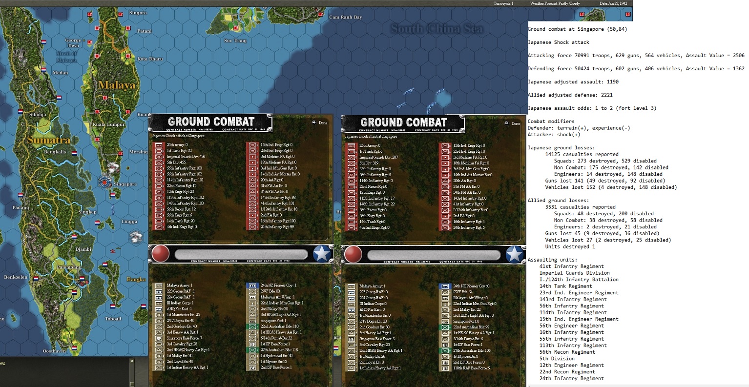Click Done in the panel listing '5th Div: 455'
This screenshot has height=387, width=749.
320,123
